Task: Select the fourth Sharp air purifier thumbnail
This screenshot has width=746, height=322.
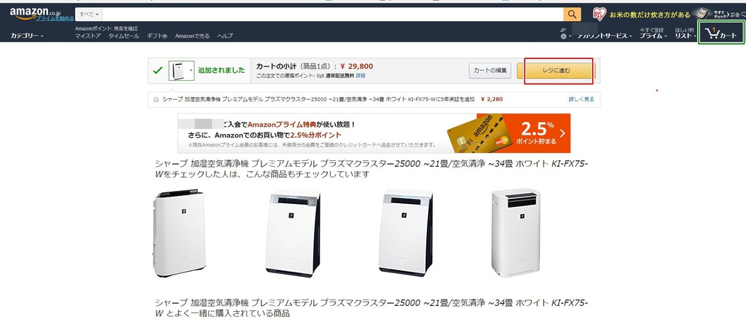Action: [x=516, y=233]
